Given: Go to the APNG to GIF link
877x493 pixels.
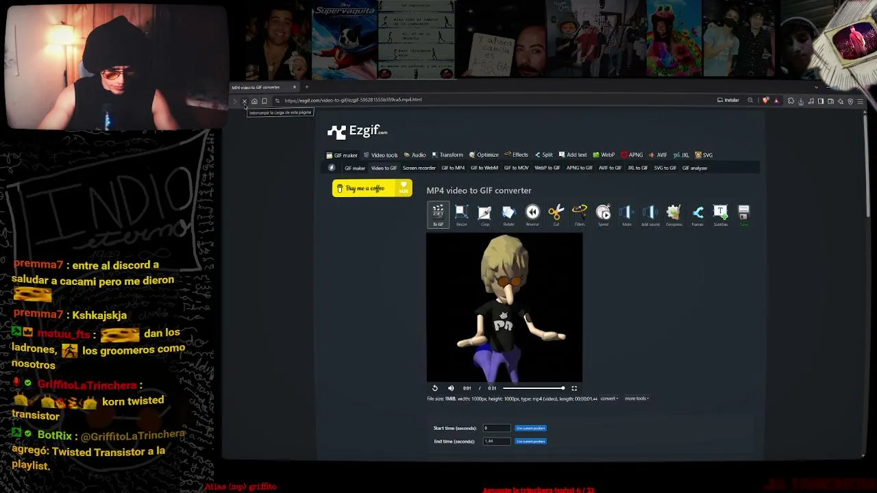Looking at the screenshot, I should coord(580,168).
